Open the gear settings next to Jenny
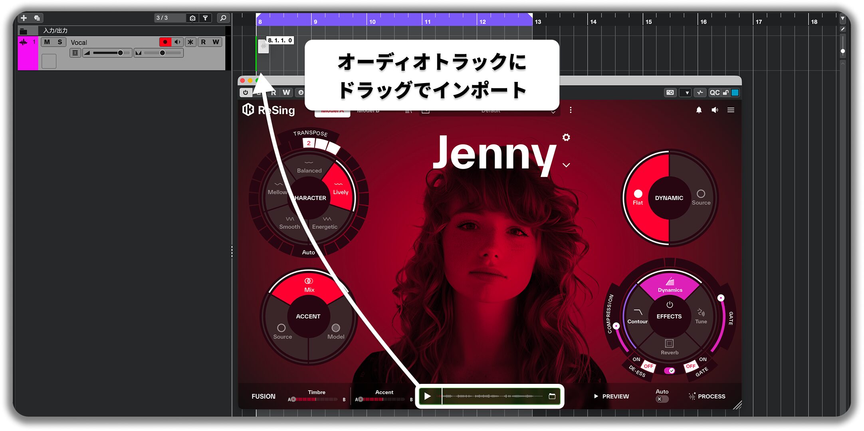This screenshot has height=431, width=864. (x=566, y=137)
